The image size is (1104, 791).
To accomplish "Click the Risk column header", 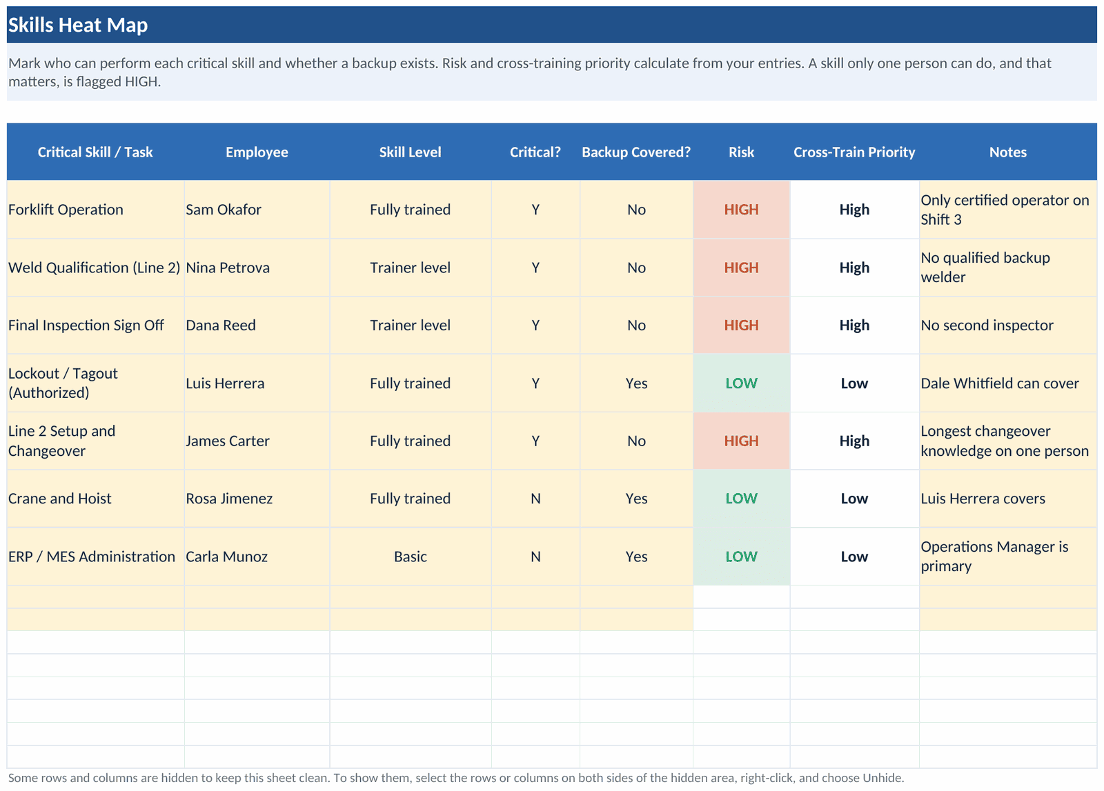I will 741,152.
